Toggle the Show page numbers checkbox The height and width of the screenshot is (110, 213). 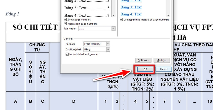tap(65, 19)
